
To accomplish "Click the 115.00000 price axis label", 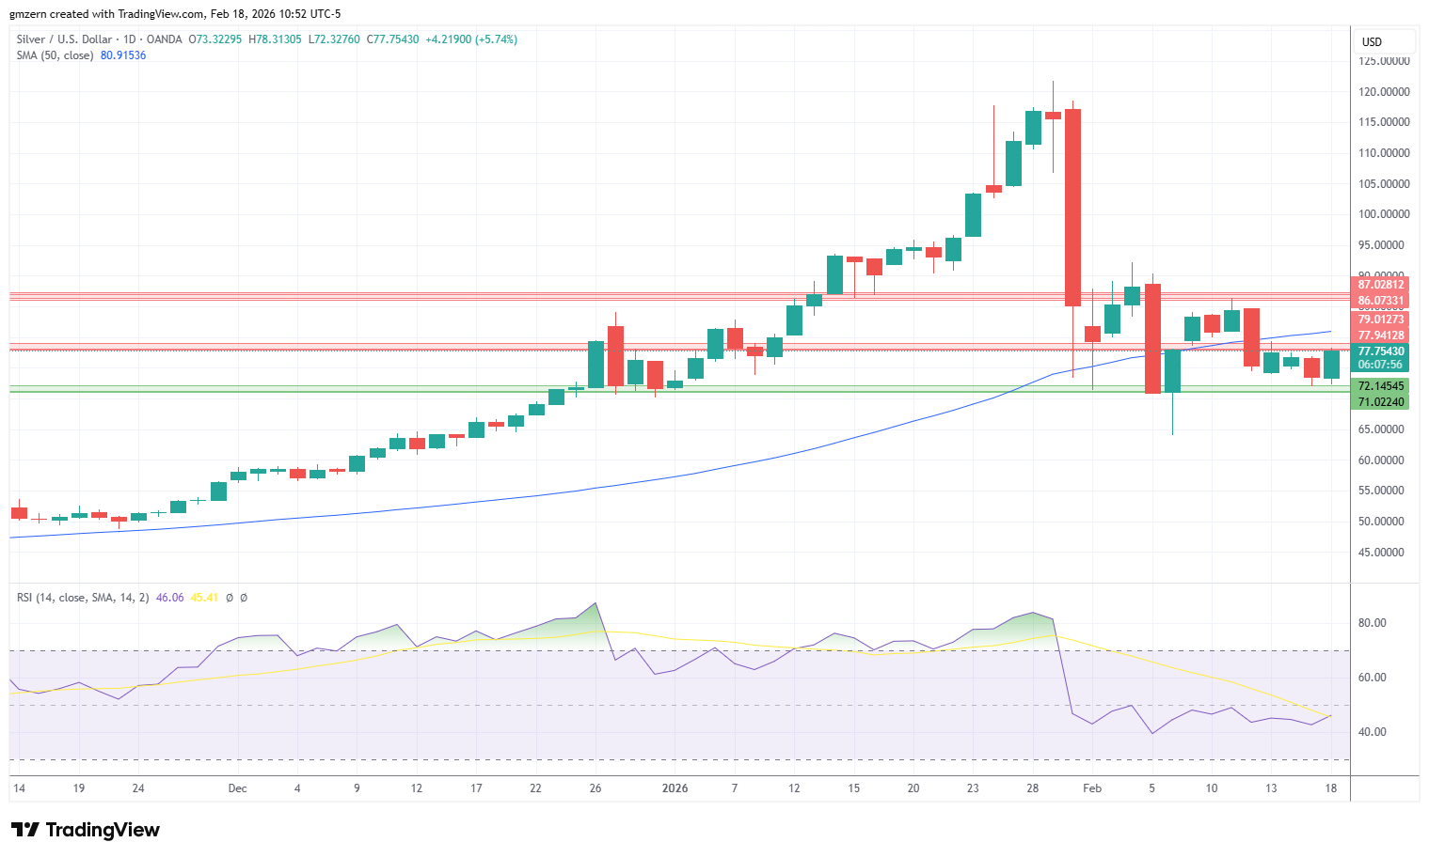I will (1384, 122).
